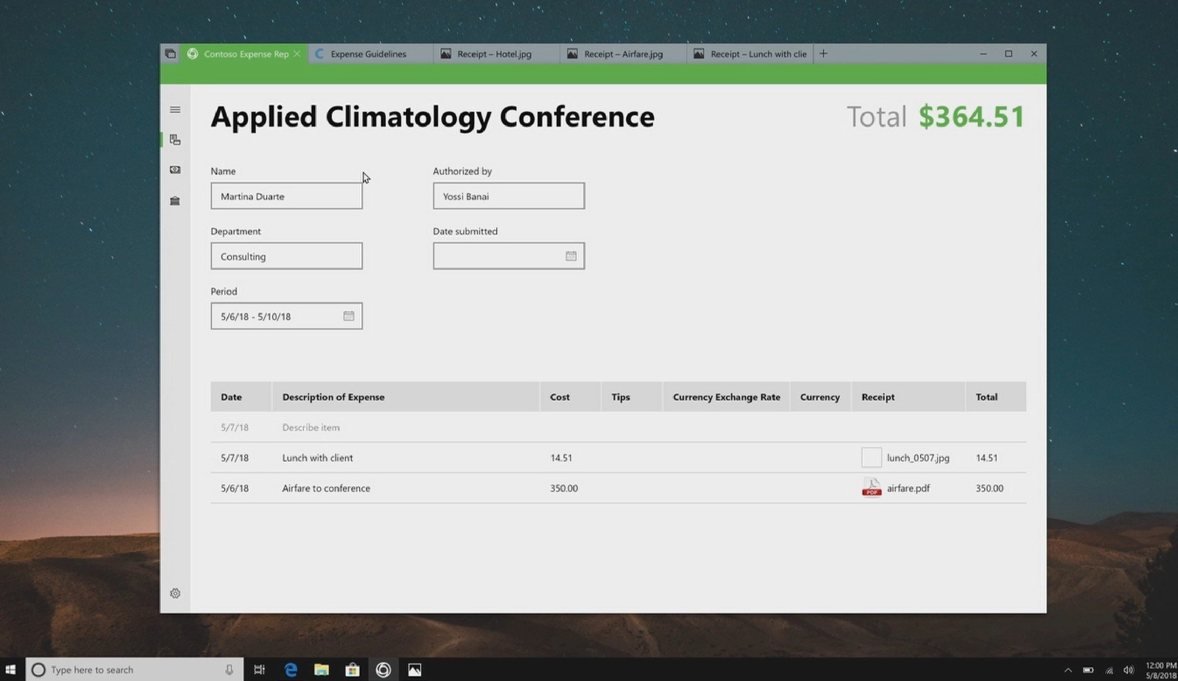1178x681 pixels.
Task: Open the airfare.pdf receipt icon
Action: click(x=871, y=488)
